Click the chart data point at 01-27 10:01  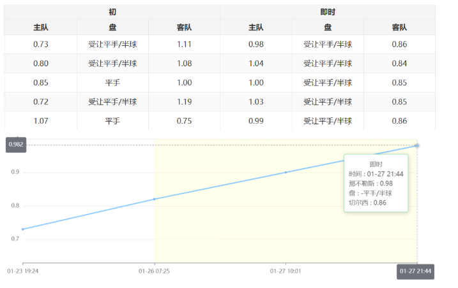(286, 172)
